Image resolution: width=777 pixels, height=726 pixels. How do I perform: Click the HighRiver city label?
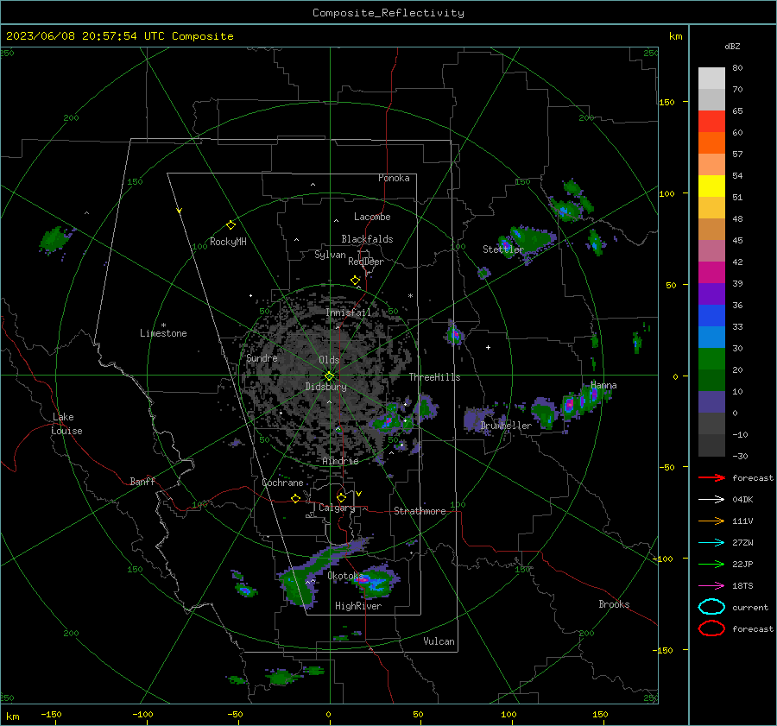point(358,606)
